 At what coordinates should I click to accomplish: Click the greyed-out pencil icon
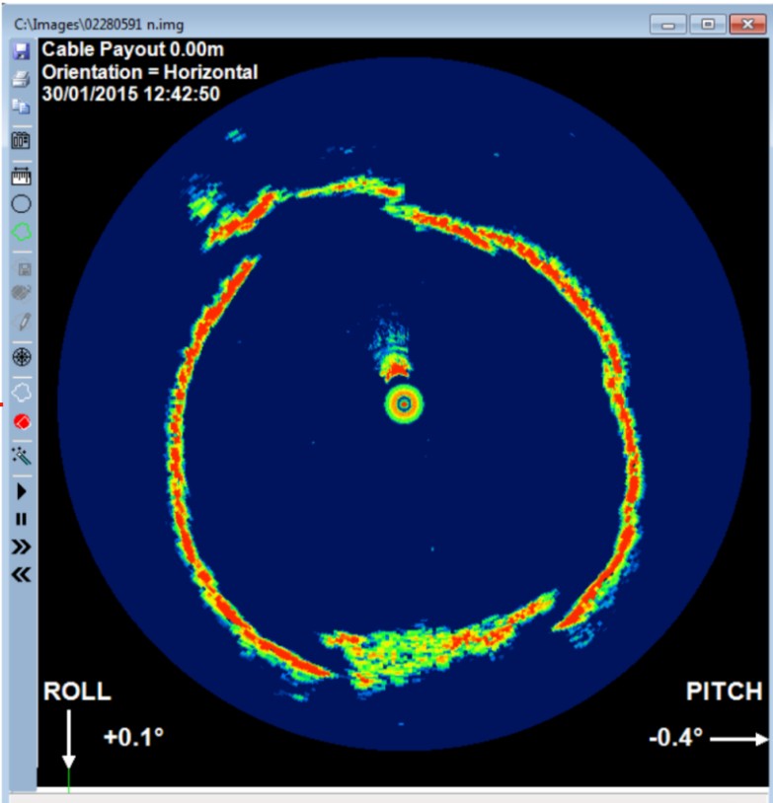[x=23, y=322]
